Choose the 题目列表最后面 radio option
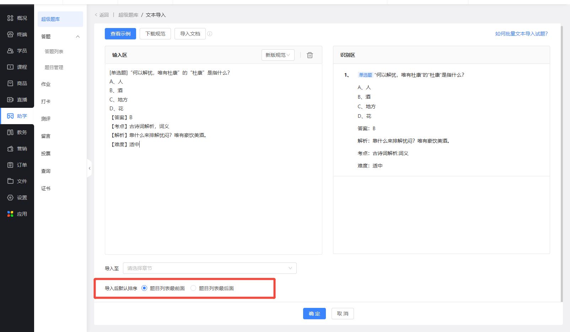Image resolution: width=570 pixels, height=332 pixels. tap(193, 288)
